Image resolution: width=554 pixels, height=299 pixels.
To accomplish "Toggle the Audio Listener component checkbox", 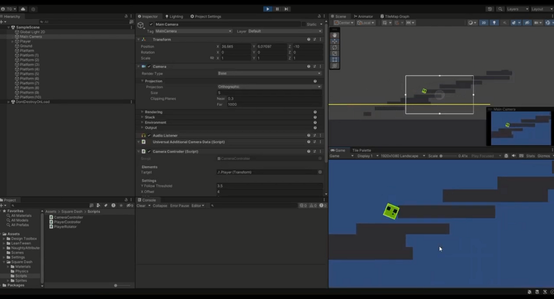I will tap(149, 135).
